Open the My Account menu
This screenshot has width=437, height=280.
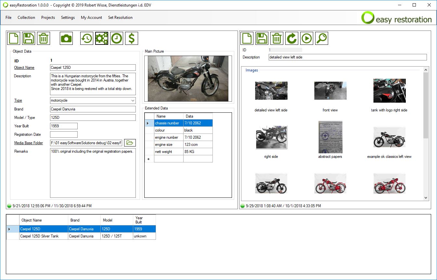(91, 18)
